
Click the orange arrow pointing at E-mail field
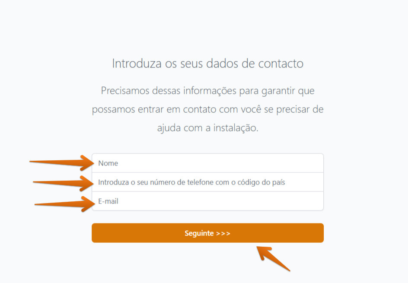pyautogui.click(x=65, y=204)
